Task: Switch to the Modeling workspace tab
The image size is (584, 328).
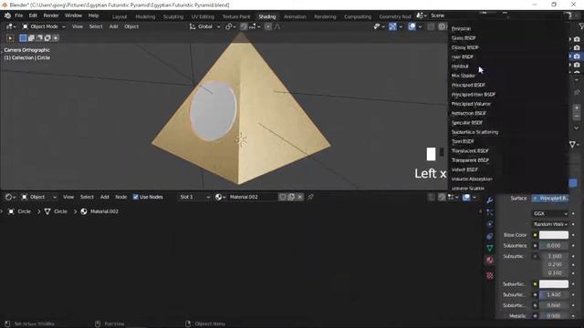Action: (145, 16)
